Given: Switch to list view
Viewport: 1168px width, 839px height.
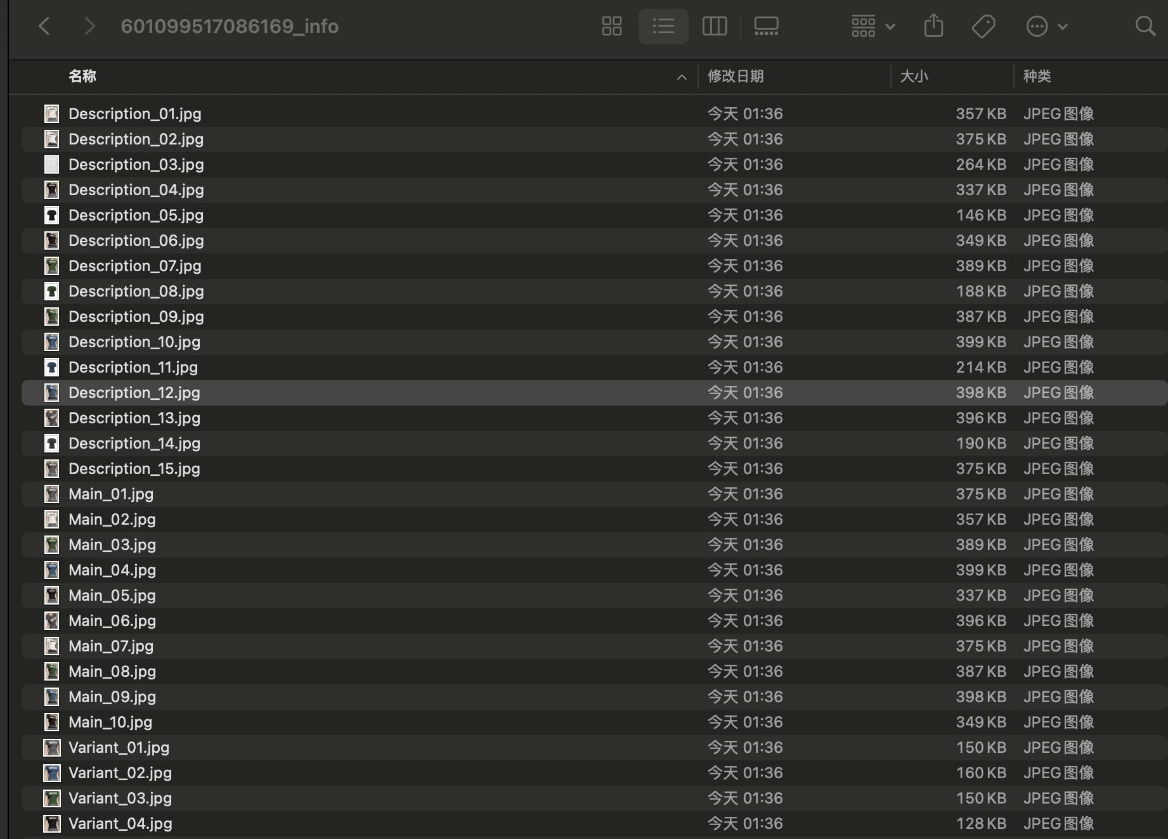Looking at the screenshot, I should (663, 26).
